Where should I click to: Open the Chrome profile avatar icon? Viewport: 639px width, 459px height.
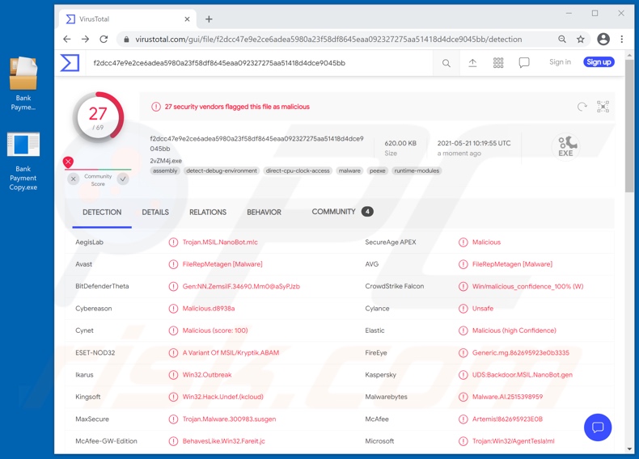(x=603, y=39)
